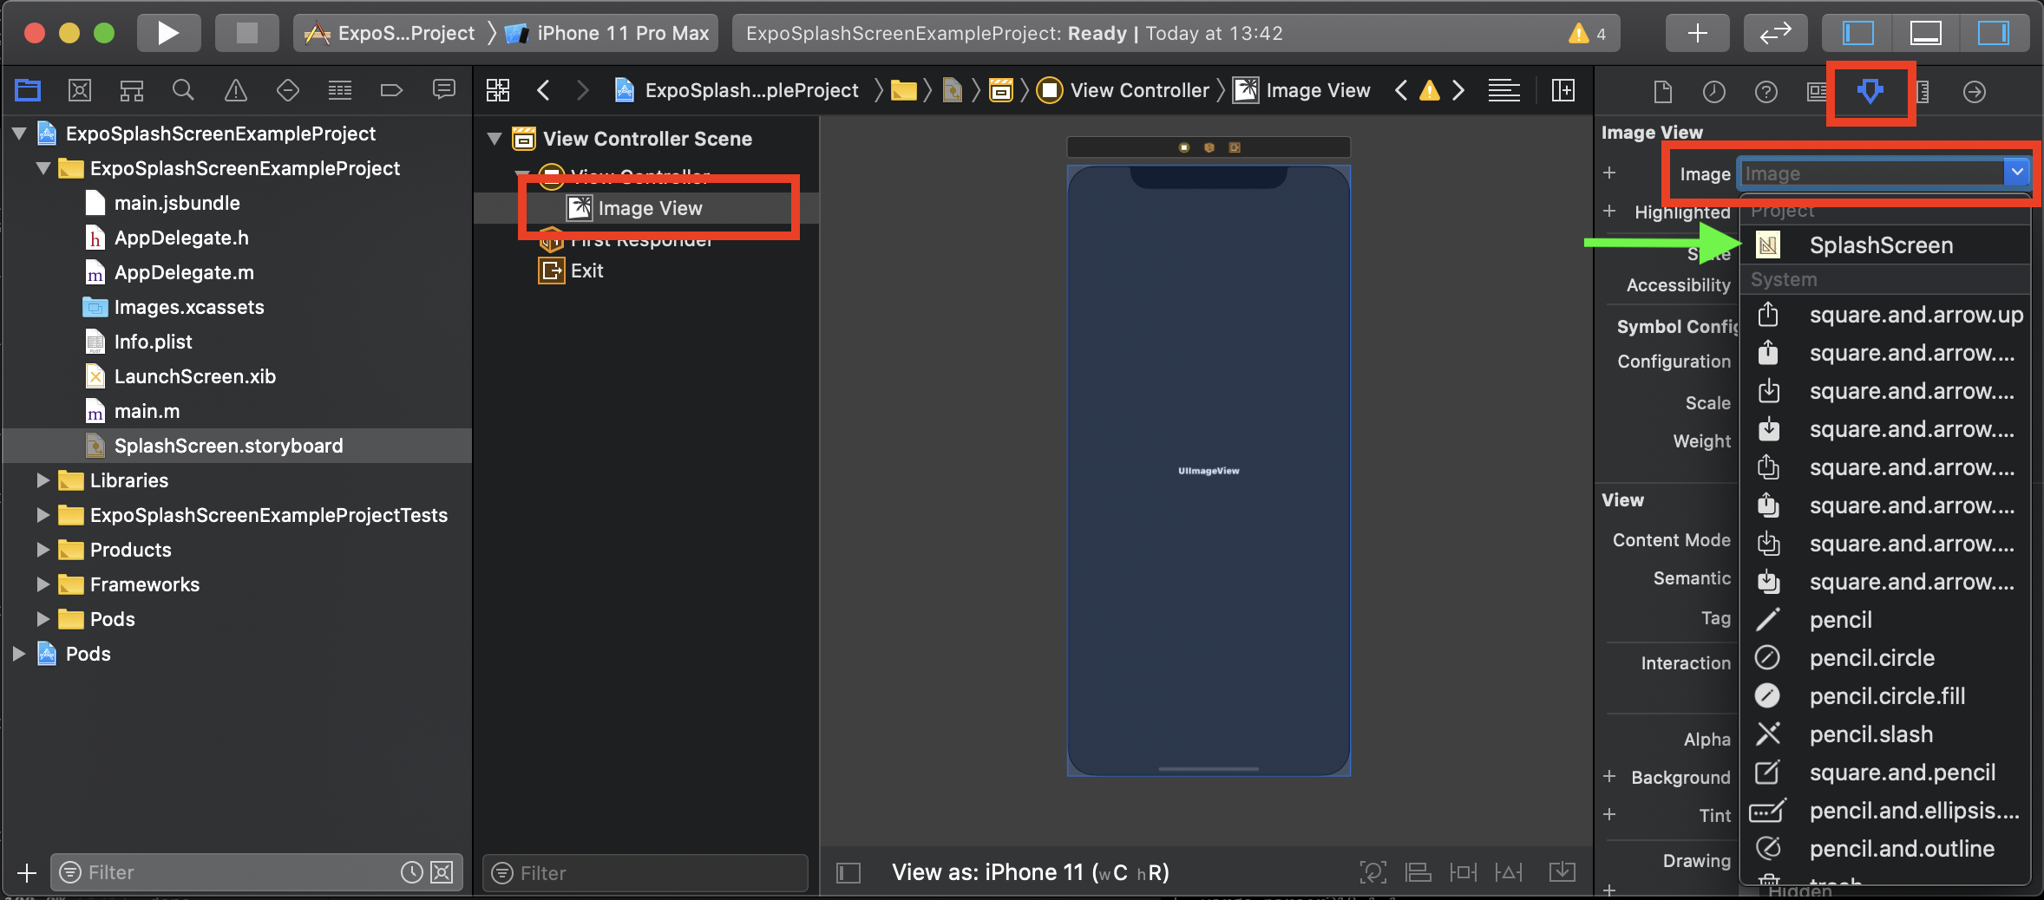Add an editor on the right

1563,90
